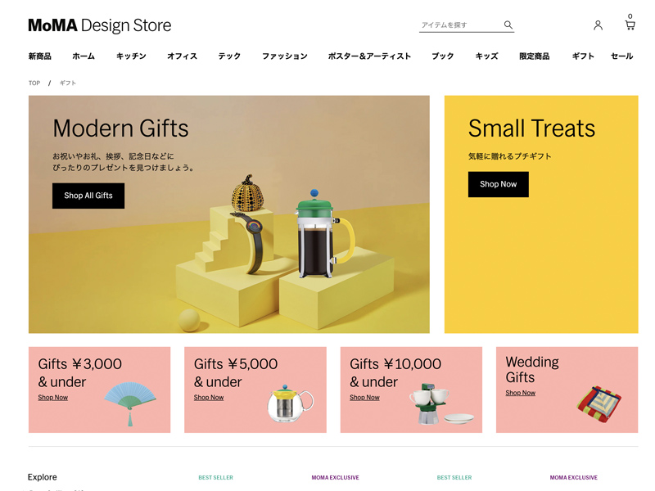This screenshot has height=491, width=655.
Task: Open the キッチン menu item
Action: [x=131, y=56]
